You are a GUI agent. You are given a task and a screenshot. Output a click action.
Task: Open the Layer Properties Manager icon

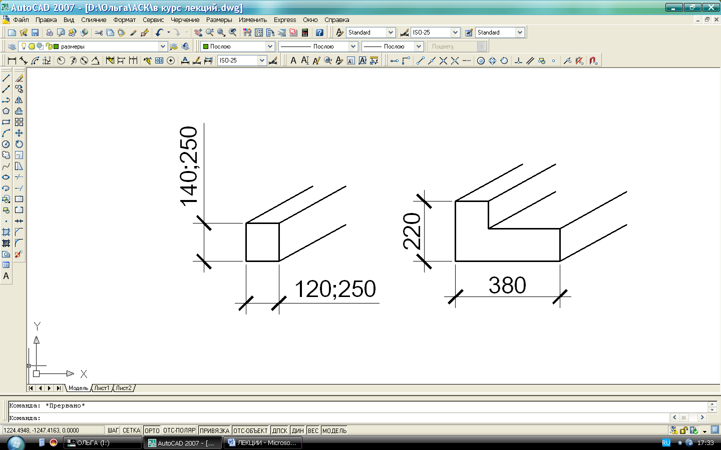tap(12, 46)
